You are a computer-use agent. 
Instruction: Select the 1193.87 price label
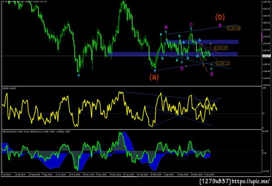point(221,48)
